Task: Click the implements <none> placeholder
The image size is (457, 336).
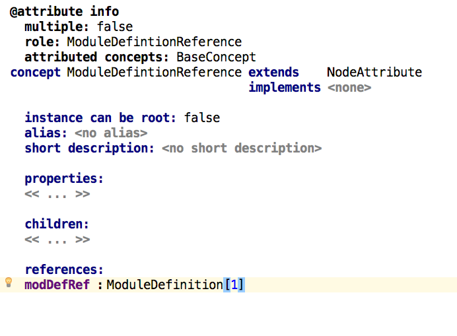Action: point(349,88)
